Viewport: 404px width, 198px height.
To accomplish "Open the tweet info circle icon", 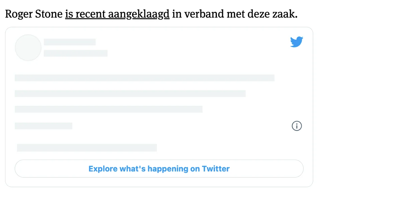I will click(297, 126).
